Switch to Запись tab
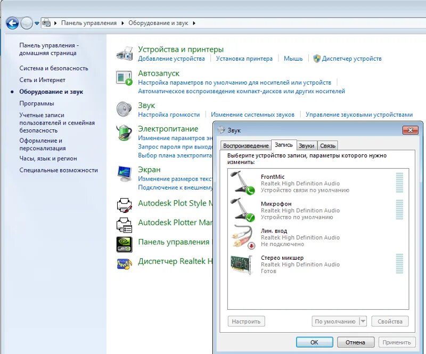Viewport: 426px width, 354px height. tap(284, 145)
